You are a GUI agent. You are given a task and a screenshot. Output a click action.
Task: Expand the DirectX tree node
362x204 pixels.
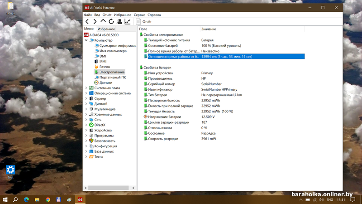click(86, 125)
